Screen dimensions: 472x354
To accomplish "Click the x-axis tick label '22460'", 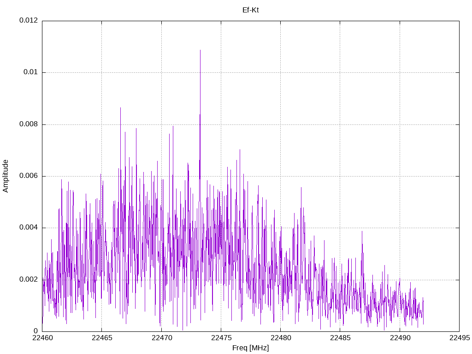I will coord(42,338).
